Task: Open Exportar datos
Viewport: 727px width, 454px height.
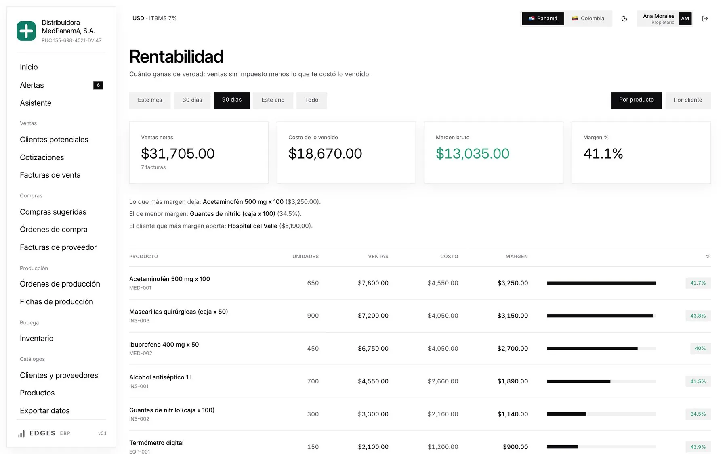Action: [45, 411]
